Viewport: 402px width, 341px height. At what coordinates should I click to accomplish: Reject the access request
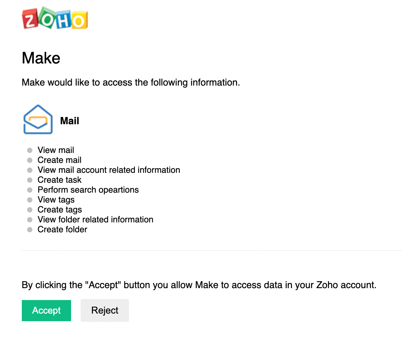click(105, 311)
